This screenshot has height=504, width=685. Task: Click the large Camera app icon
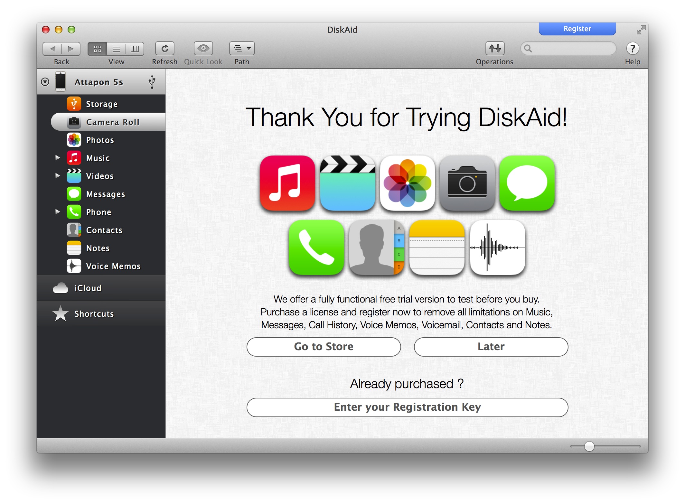[x=467, y=183]
